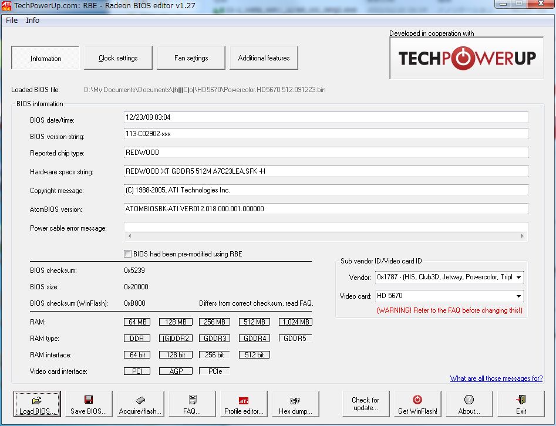Open About question mark button

pos(469,404)
